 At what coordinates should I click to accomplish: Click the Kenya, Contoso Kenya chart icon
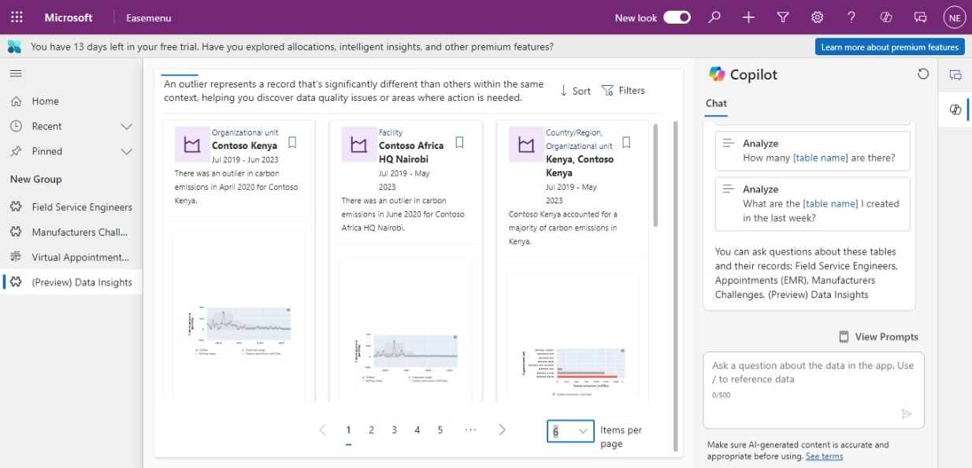click(x=525, y=144)
